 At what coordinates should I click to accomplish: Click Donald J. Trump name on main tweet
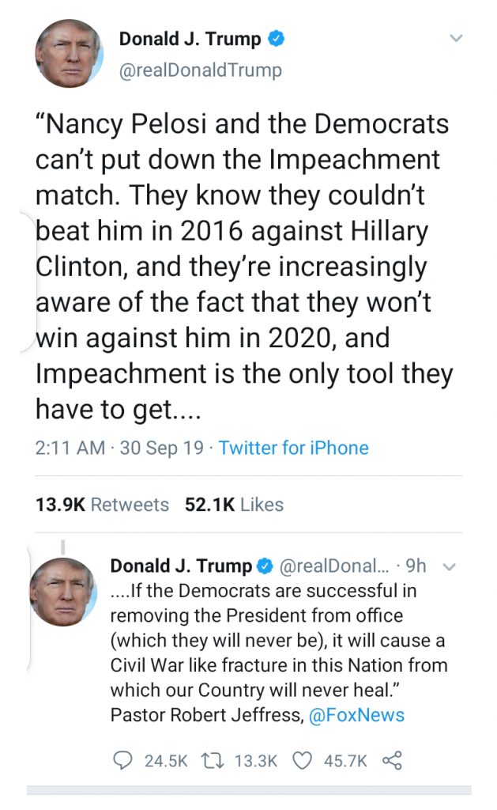(x=190, y=39)
